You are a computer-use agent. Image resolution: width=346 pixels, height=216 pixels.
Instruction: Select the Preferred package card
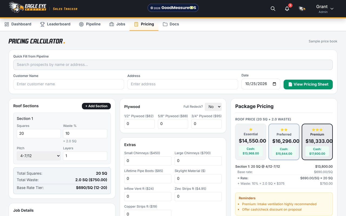(284, 142)
